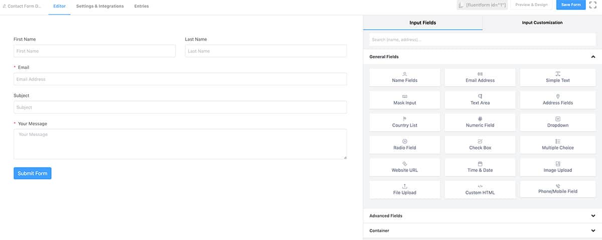Image resolution: width=602 pixels, height=240 pixels.
Task: Open the Settings & Integrations tab
Action: (100, 6)
